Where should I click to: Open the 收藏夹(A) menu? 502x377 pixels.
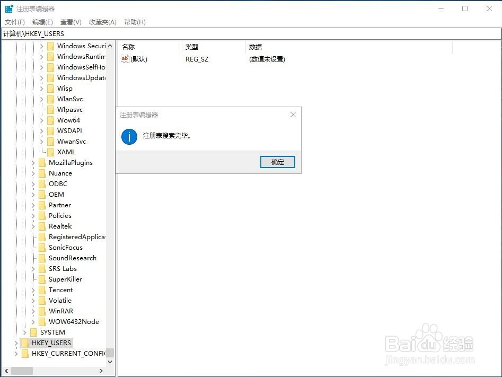pos(102,22)
